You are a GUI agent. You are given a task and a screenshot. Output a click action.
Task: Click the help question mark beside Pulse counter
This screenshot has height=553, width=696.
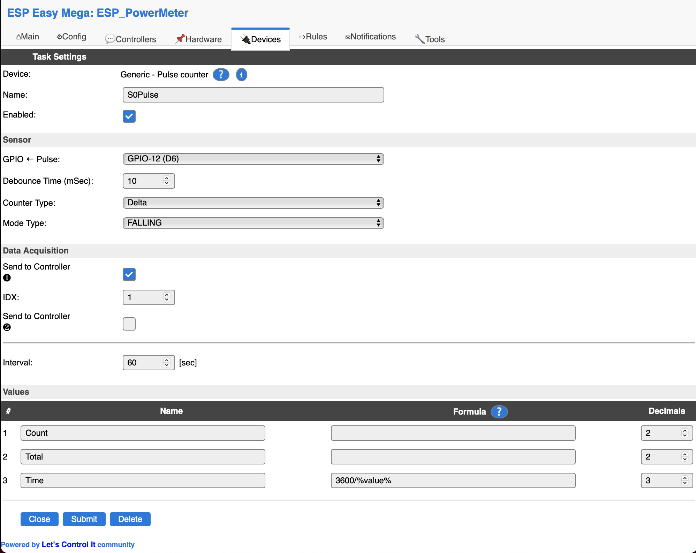(x=221, y=75)
